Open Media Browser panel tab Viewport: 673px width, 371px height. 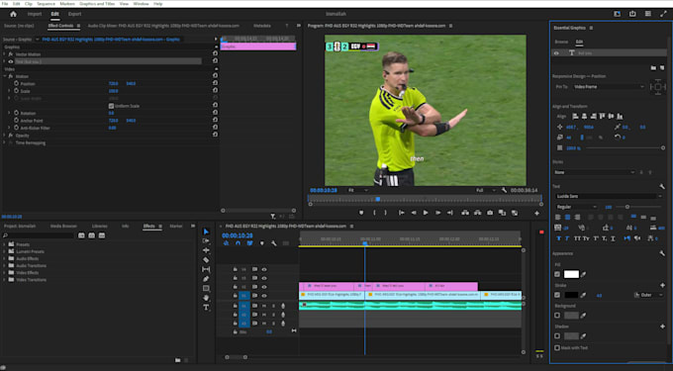(63, 226)
